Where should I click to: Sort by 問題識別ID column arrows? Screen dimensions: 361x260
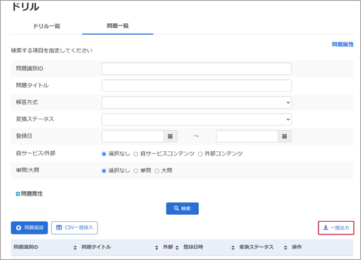(x=75, y=247)
